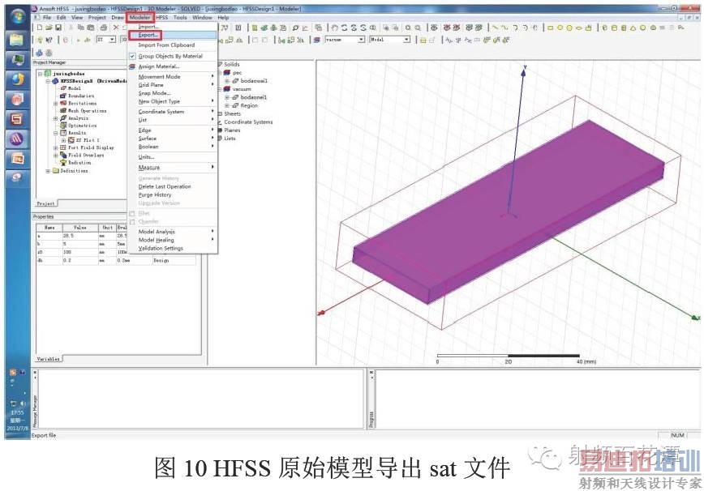Open the HFSS menu
Viewport: 704px width, 491px height.
[161, 18]
